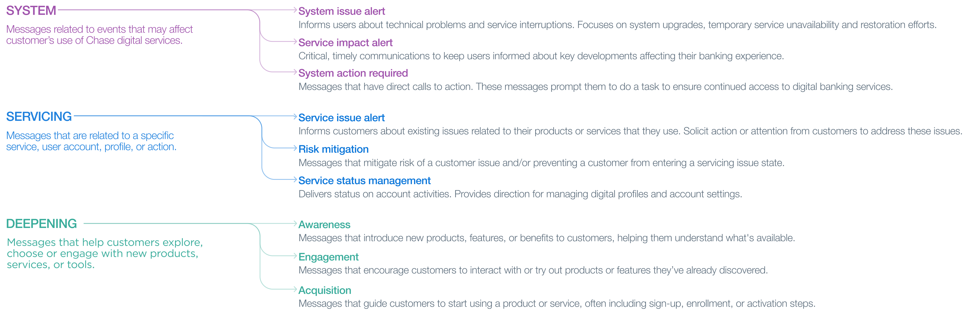Select the System issue alert title

[341, 11]
